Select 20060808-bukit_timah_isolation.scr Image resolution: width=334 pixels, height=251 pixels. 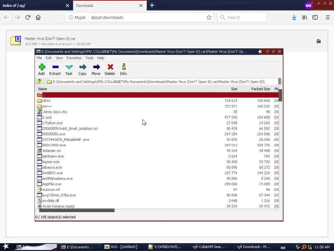158,128
